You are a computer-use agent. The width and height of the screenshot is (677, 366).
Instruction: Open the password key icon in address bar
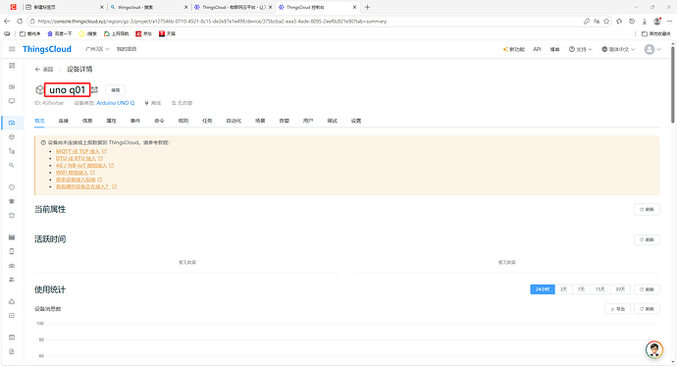587,22
